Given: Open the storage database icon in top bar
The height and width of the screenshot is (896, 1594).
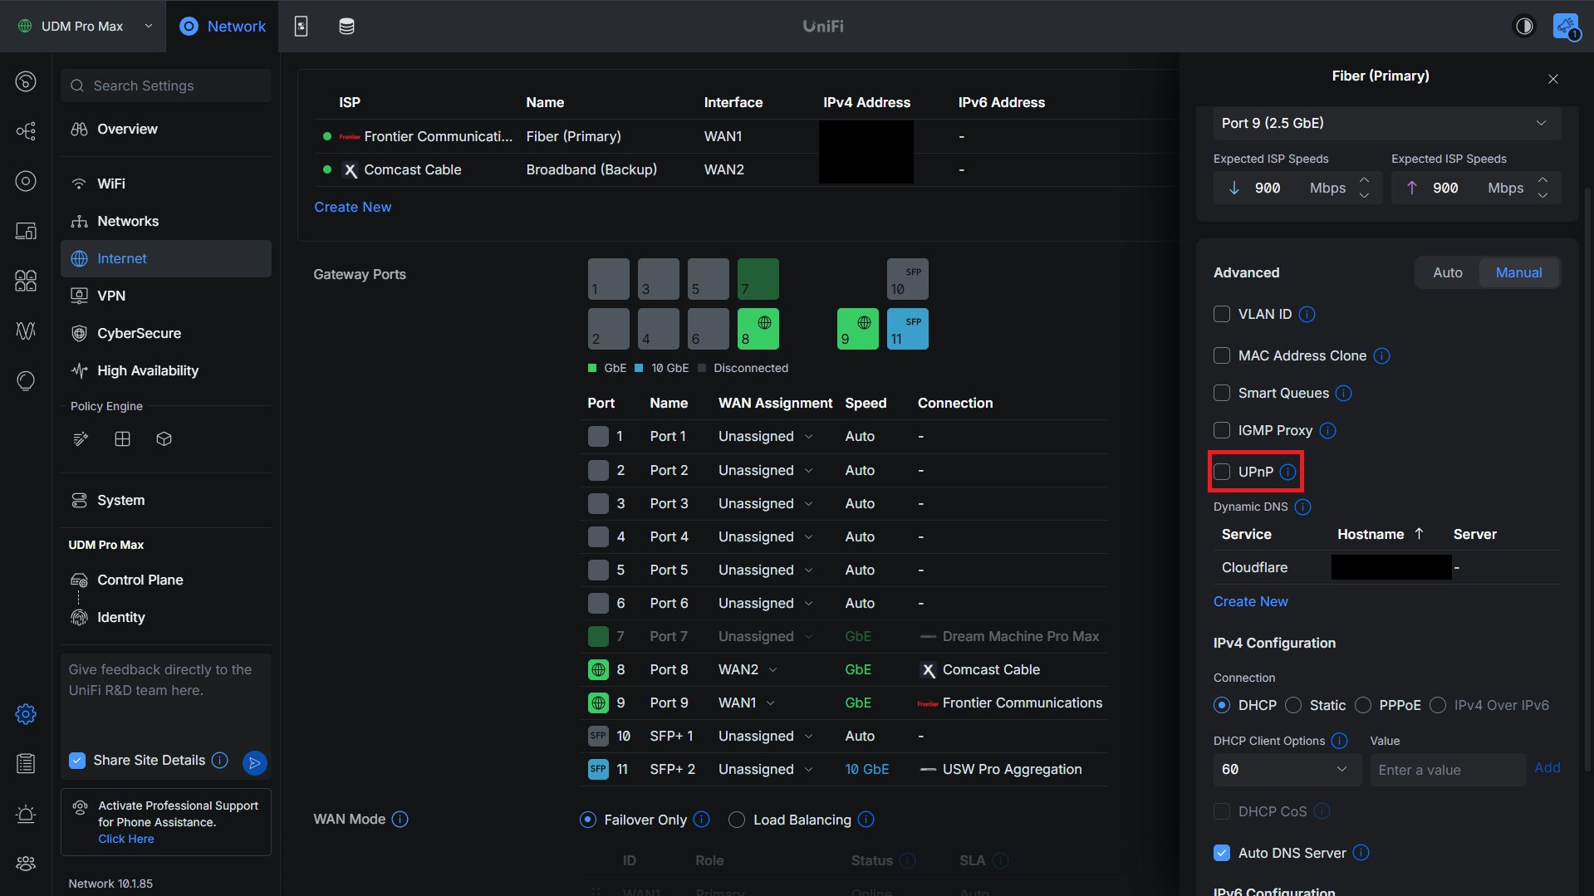Looking at the screenshot, I should 346,27.
